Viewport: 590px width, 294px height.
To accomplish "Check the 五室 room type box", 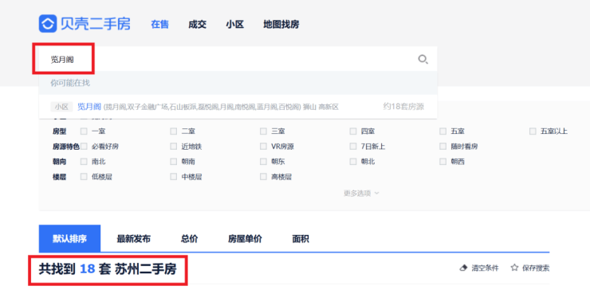I will pyautogui.click(x=442, y=131).
